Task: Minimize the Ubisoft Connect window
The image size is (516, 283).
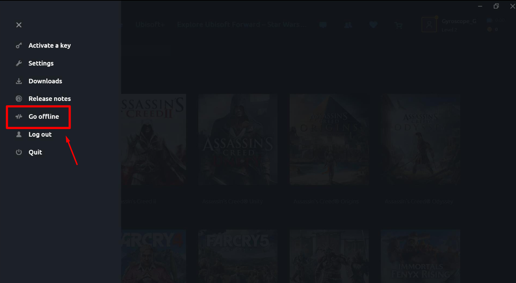Action: [x=480, y=6]
